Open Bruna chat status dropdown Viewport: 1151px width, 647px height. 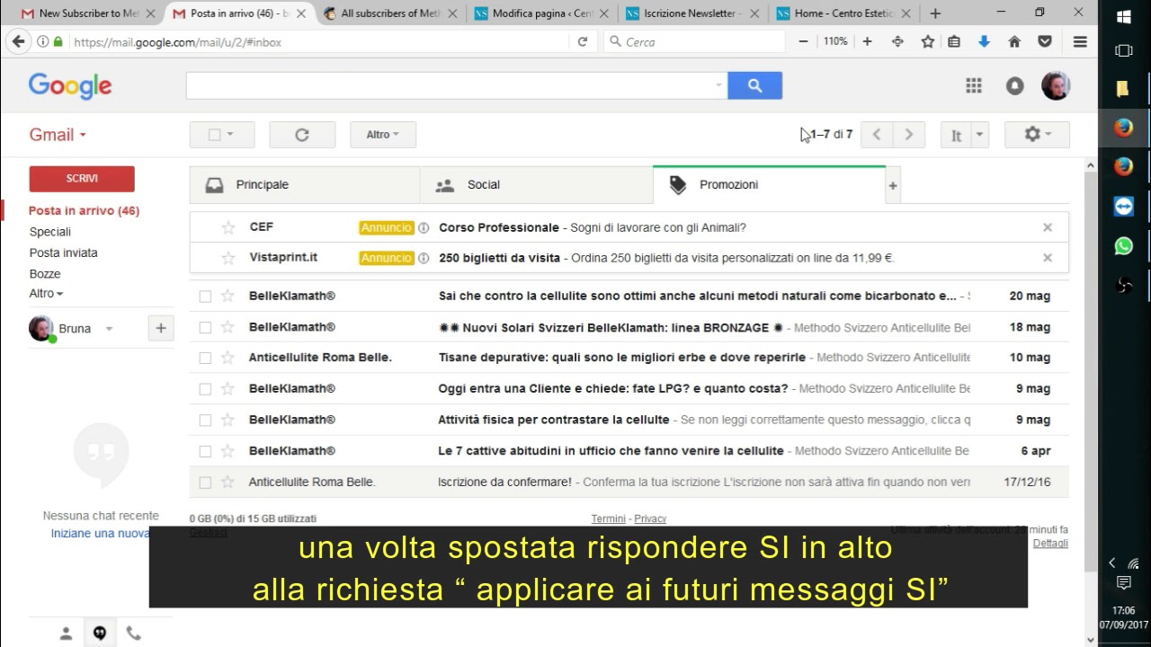(x=109, y=329)
